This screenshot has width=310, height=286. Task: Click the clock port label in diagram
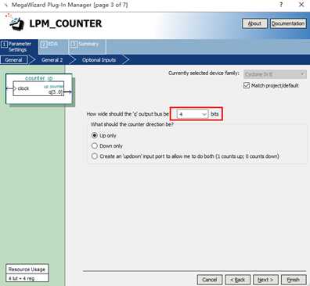[23, 88]
